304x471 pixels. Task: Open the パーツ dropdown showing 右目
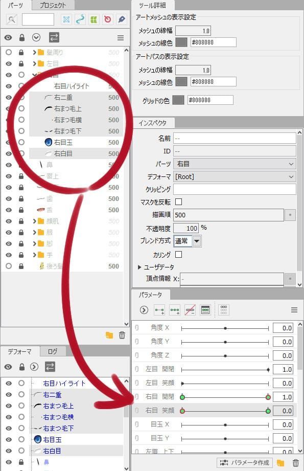(235, 164)
